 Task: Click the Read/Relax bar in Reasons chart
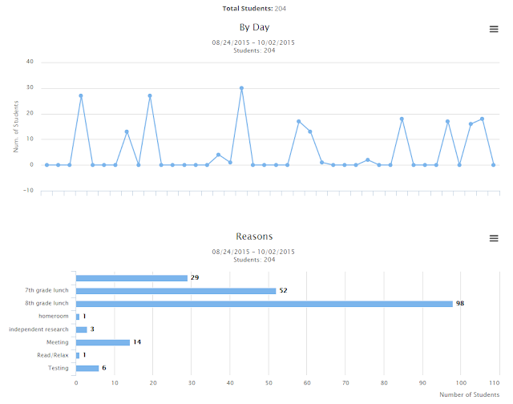pos(78,355)
